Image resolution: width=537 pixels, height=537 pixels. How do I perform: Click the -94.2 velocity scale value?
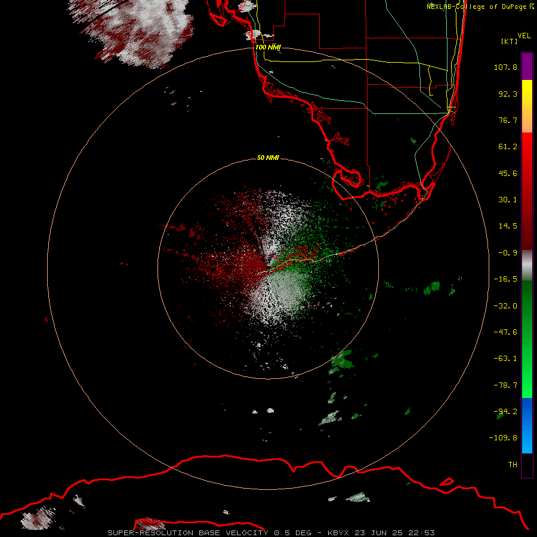click(505, 412)
